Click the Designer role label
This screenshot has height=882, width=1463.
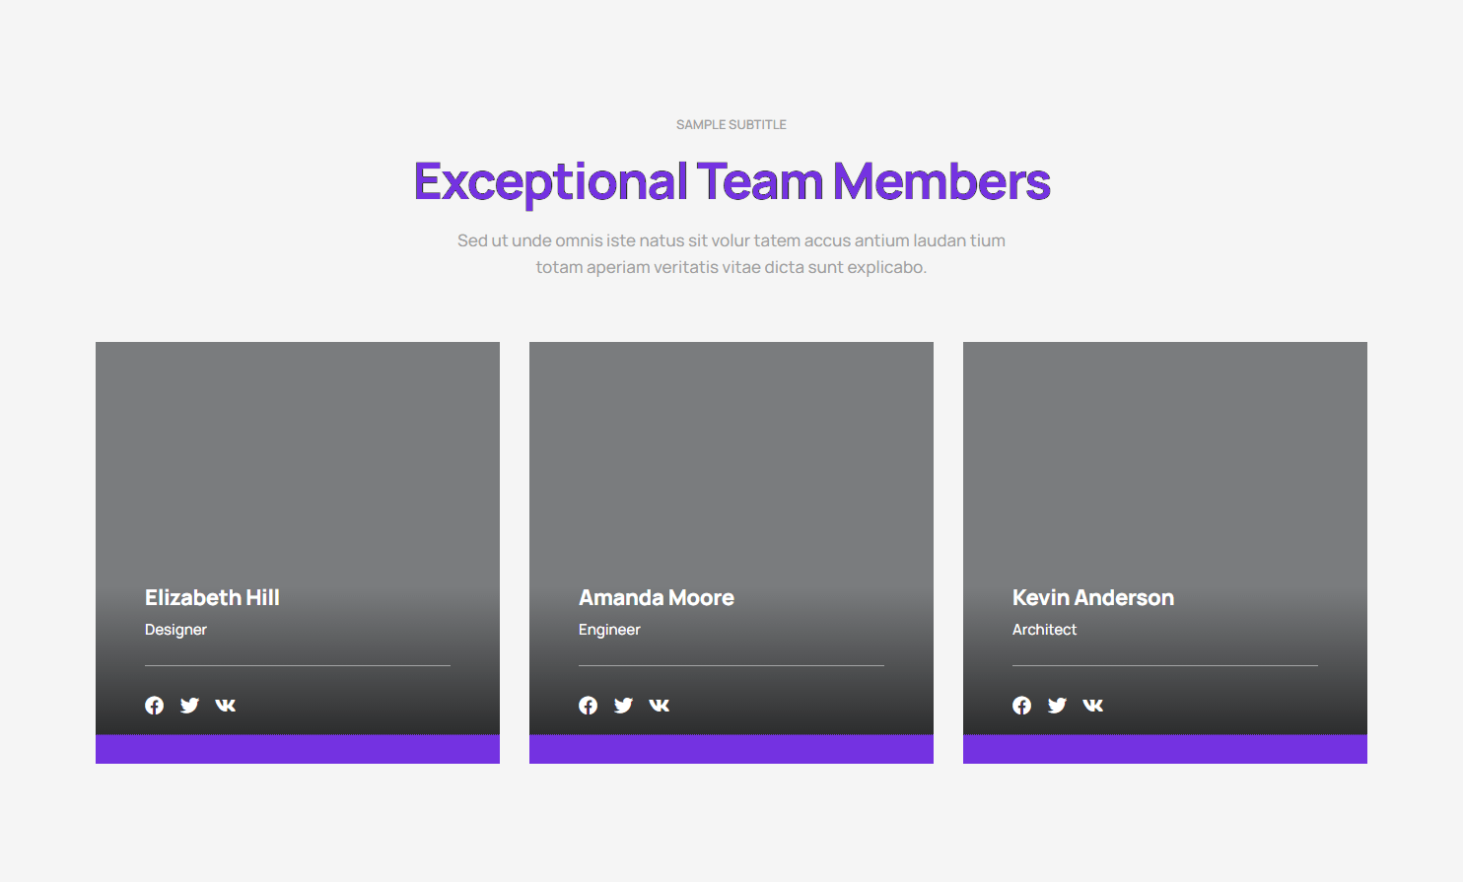click(175, 630)
